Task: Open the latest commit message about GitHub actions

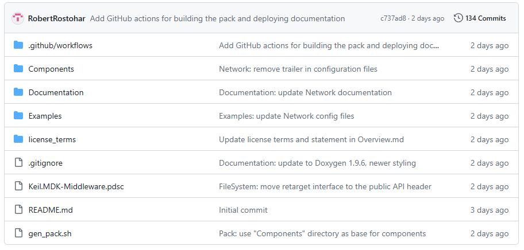Action: pyautogui.click(x=218, y=19)
